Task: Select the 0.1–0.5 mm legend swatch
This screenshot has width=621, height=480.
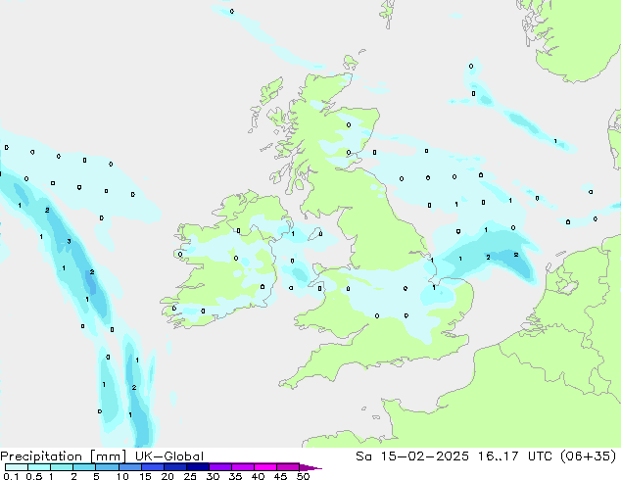Action: [x=17, y=467]
